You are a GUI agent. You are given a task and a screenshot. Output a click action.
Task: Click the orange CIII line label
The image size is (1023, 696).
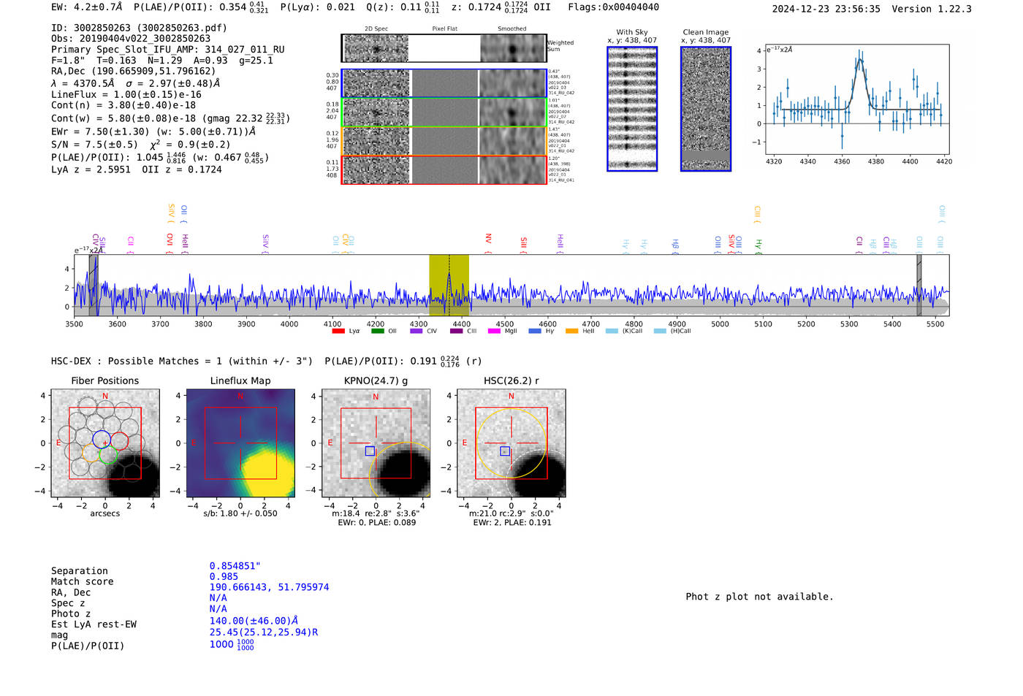tap(757, 213)
